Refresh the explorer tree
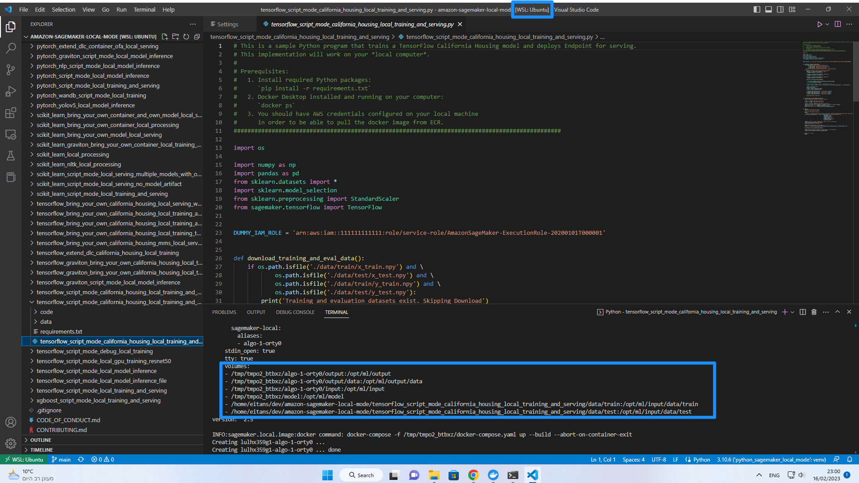Screen dimensions: 859x483 pyautogui.click(x=186, y=37)
